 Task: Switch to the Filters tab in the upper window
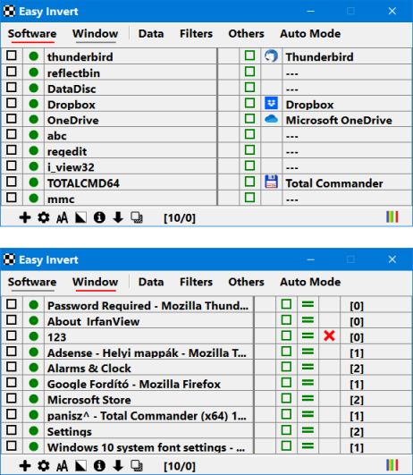pyautogui.click(x=196, y=34)
